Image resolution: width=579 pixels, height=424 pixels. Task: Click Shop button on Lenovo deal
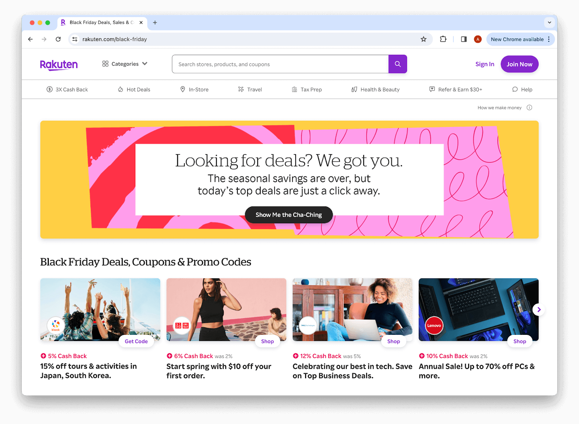(x=520, y=341)
